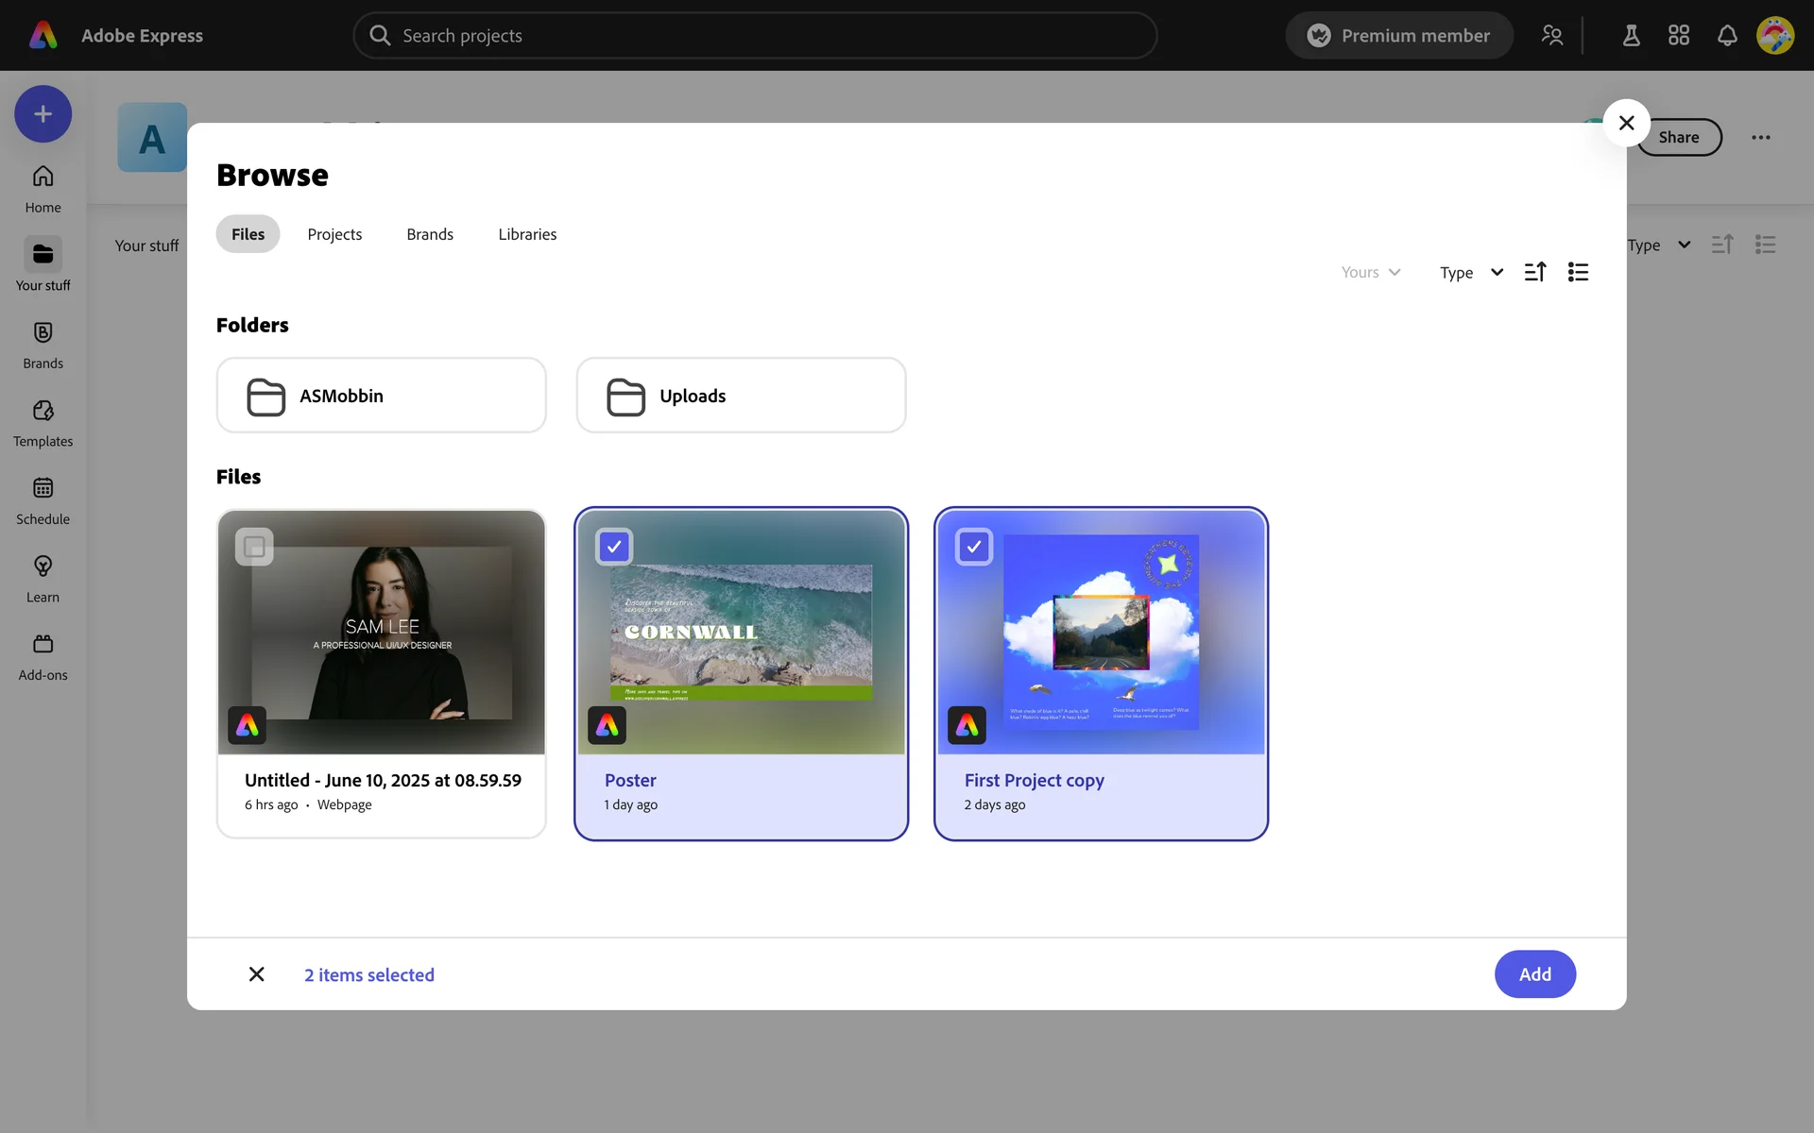This screenshot has height=1133, width=1814.
Task: Open the three-dot more options menu
Action: point(1760,138)
